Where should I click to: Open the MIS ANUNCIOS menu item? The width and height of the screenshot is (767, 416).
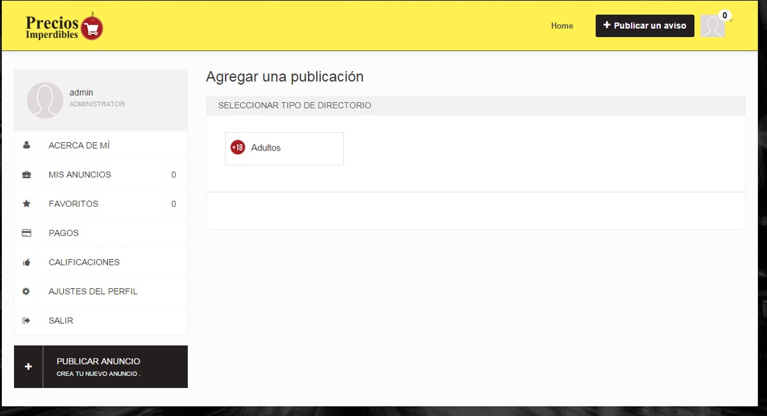click(x=101, y=175)
